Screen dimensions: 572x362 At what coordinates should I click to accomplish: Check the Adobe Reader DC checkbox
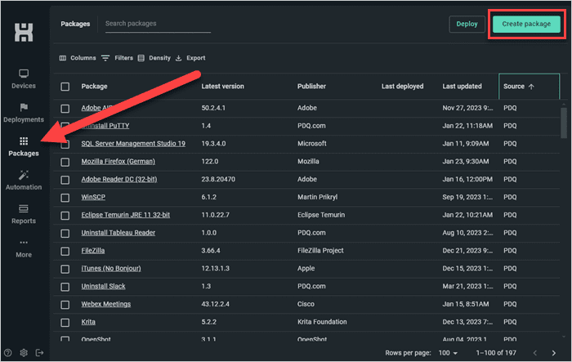point(65,180)
